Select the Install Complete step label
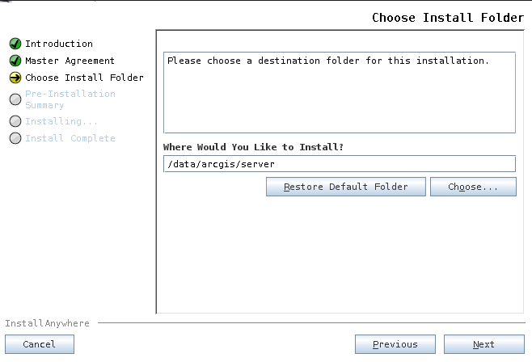The width and height of the screenshot is (532, 362). [70, 138]
